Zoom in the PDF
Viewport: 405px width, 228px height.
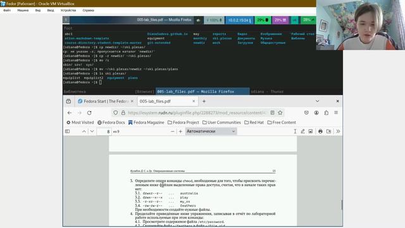tap(180, 131)
